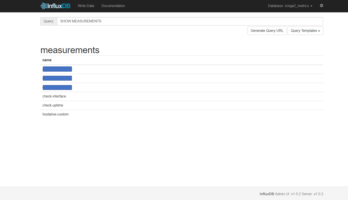Click the InfluxDB logo

coord(55,6)
